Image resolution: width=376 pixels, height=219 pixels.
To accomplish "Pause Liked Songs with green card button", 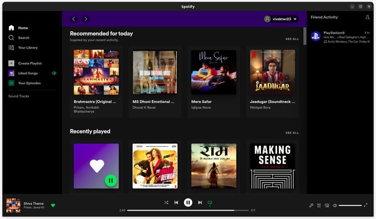I will pos(111,181).
